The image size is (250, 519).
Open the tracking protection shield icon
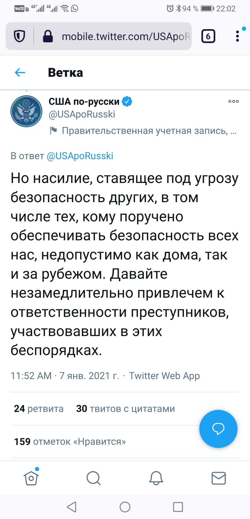pos(19,36)
